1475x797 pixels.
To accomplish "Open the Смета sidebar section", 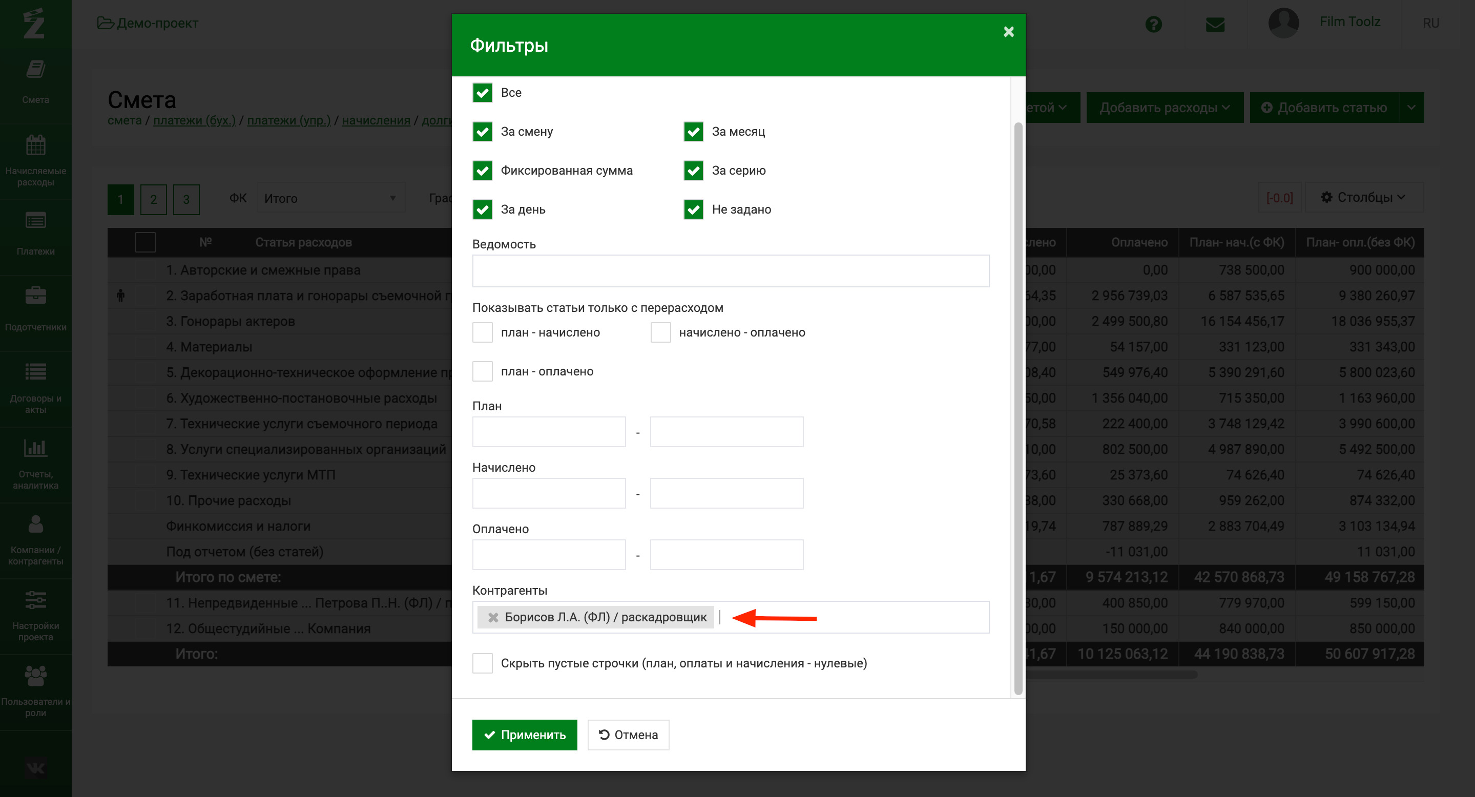I will click(x=35, y=82).
